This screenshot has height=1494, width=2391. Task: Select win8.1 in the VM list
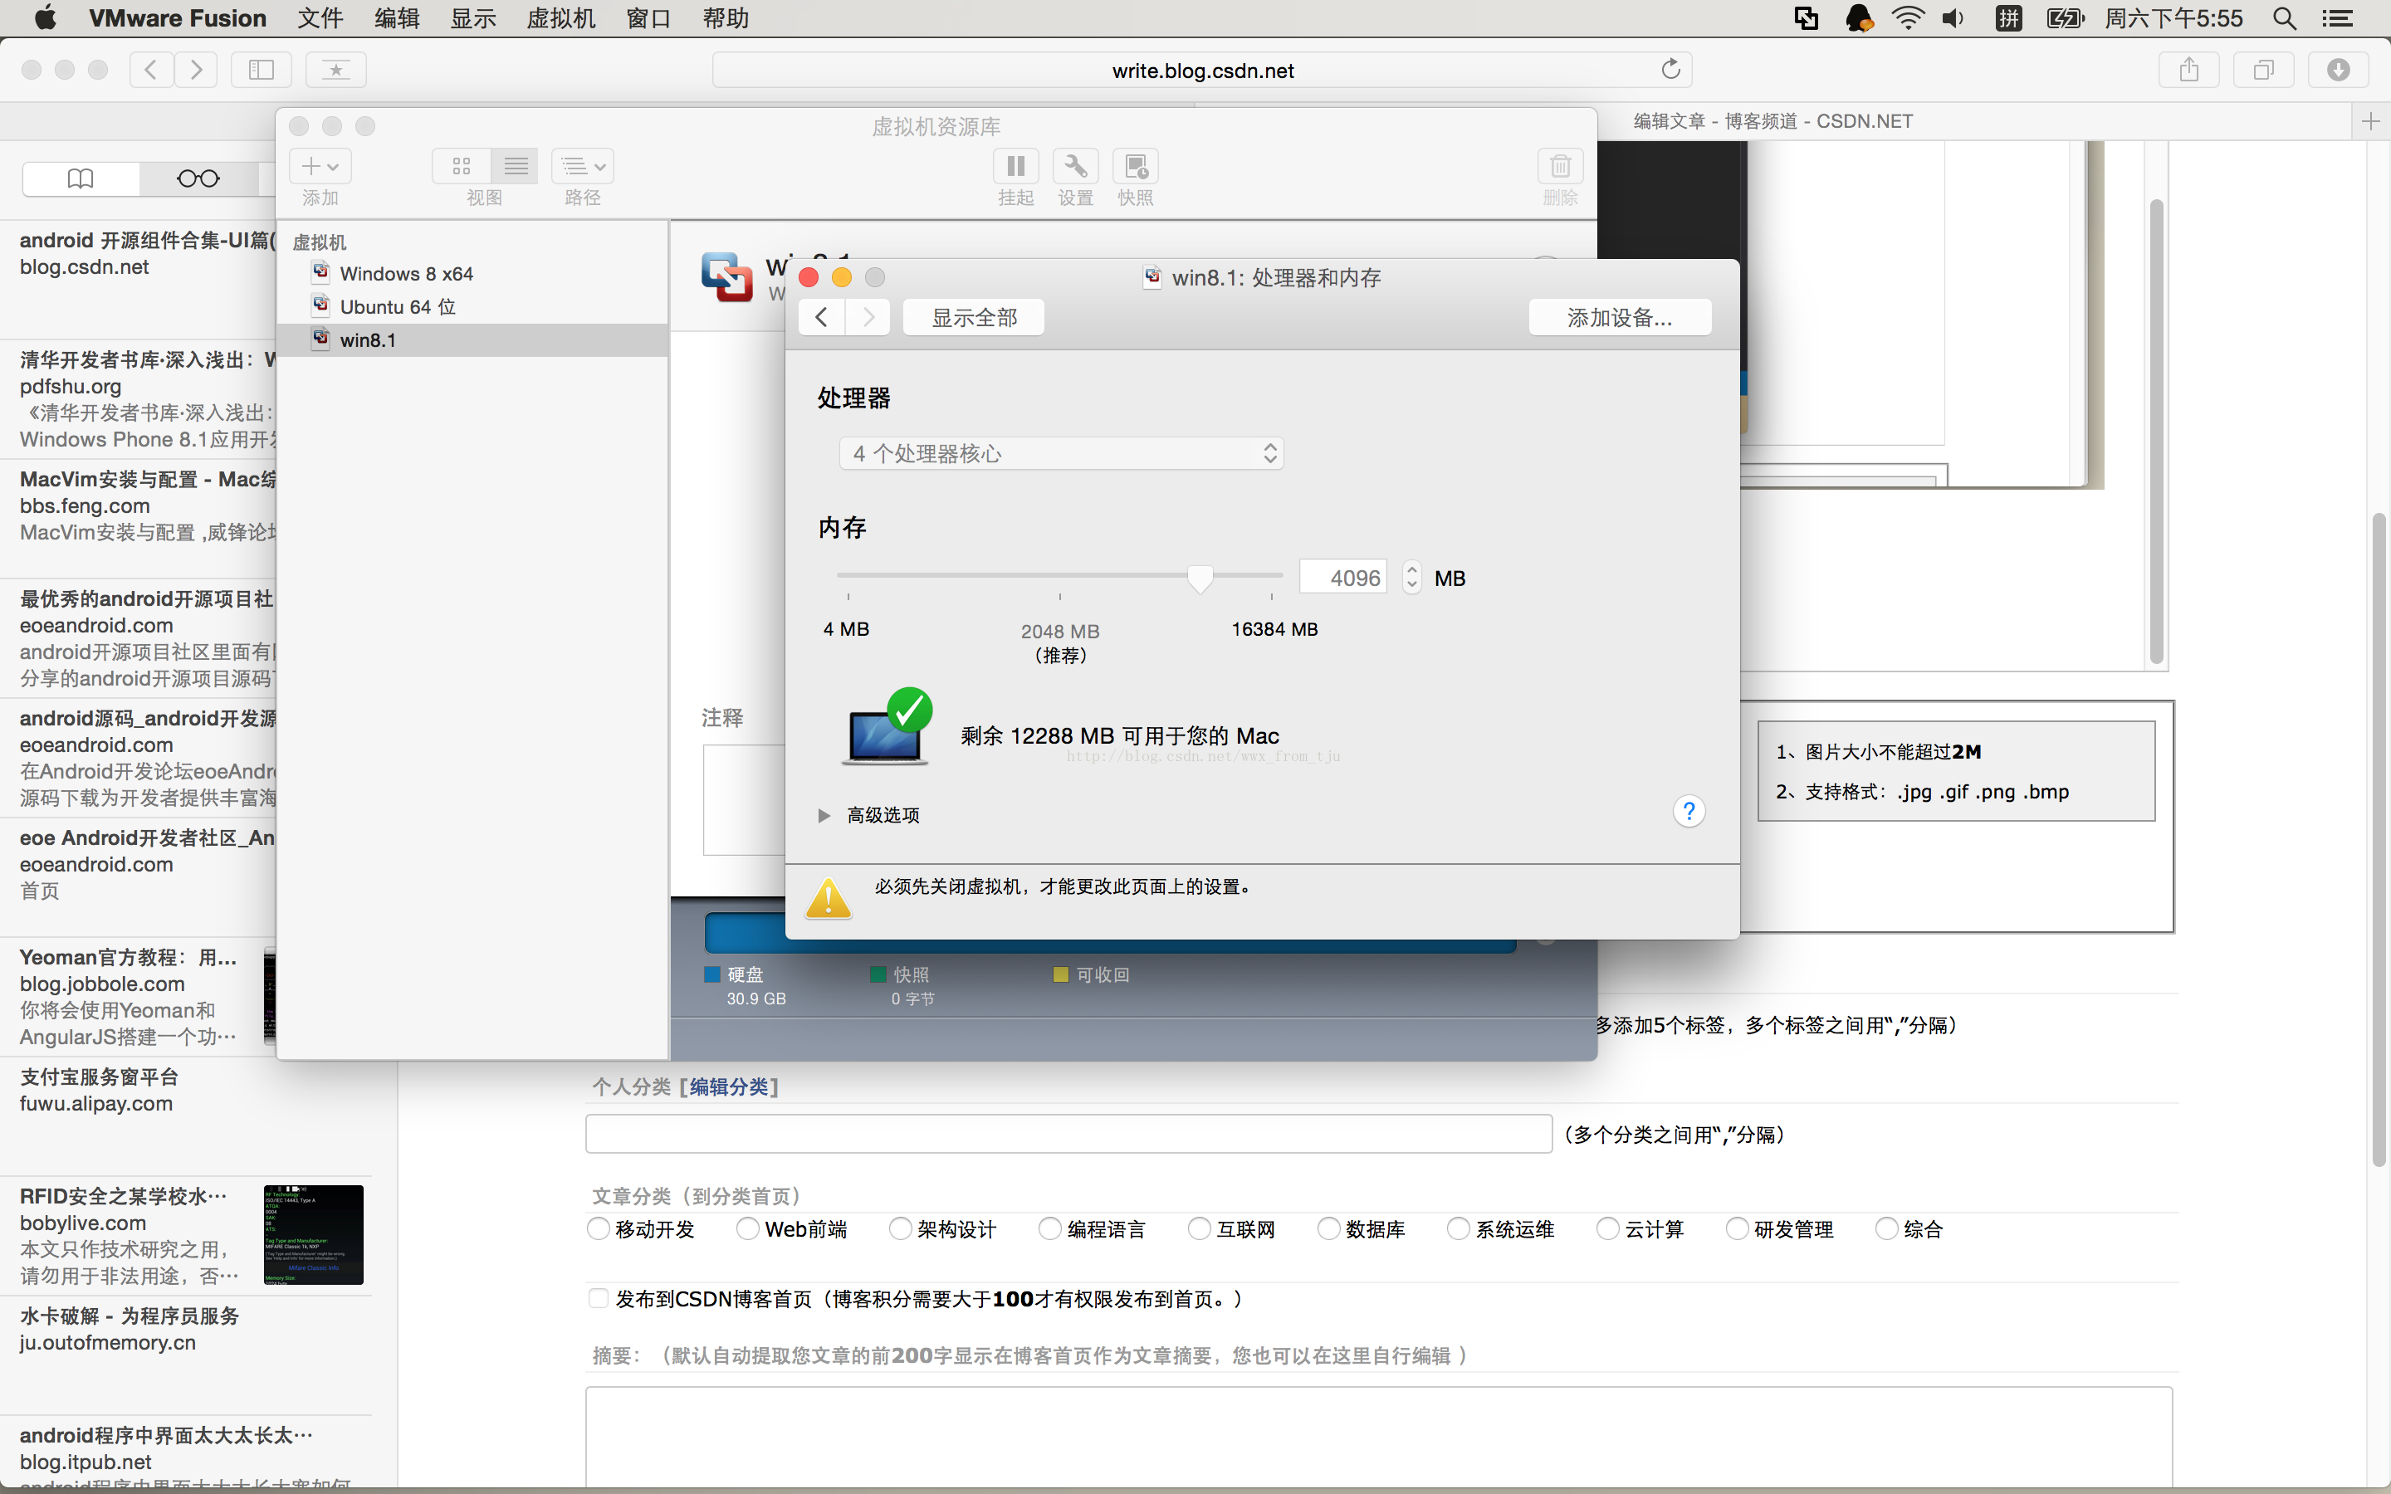(x=472, y=340)
